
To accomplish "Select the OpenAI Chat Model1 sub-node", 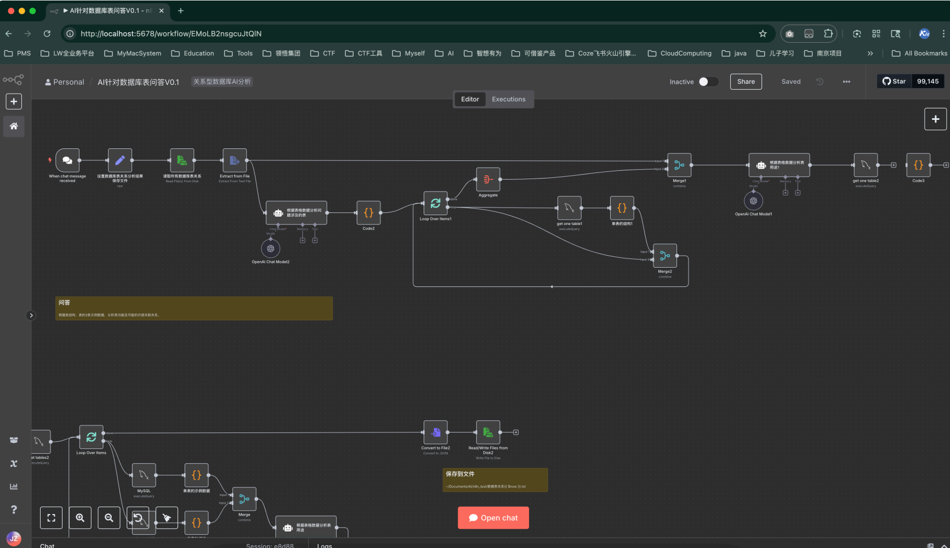I will (x=753, y=201).
